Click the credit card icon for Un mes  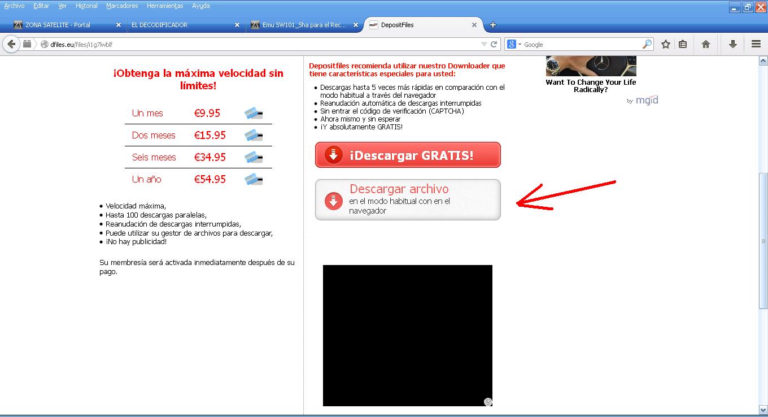(x=254, y=113)
